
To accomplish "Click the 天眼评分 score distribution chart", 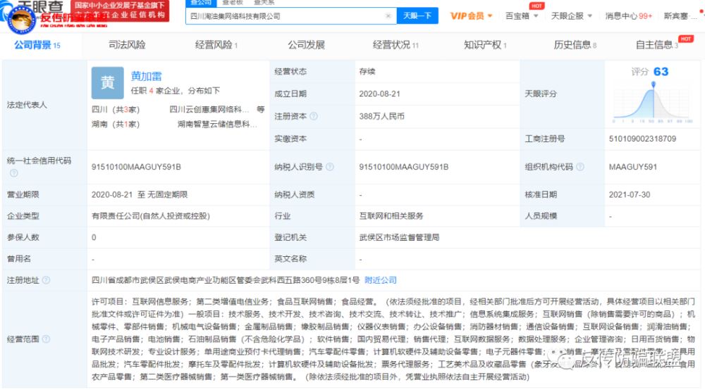I will pyautogui.click(x=653, y=102).
